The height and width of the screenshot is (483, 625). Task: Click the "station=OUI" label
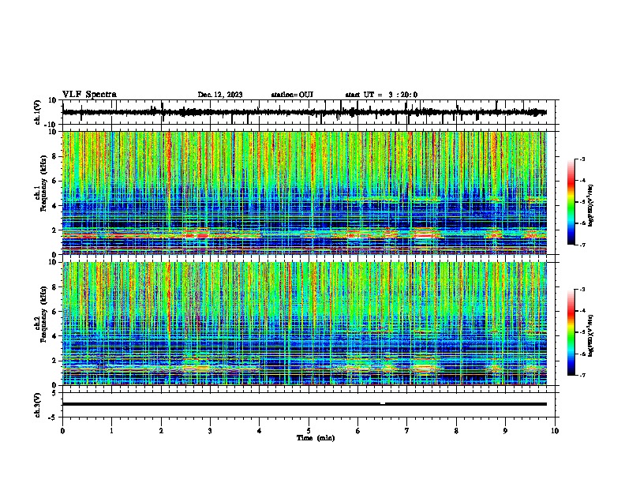point(292,95)
